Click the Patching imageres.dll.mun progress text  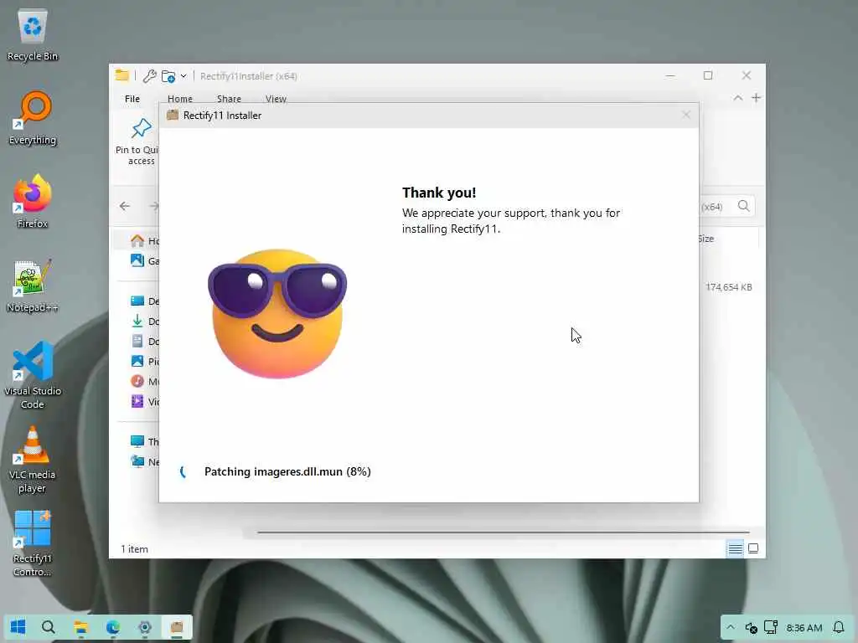[x=287, y=472]
